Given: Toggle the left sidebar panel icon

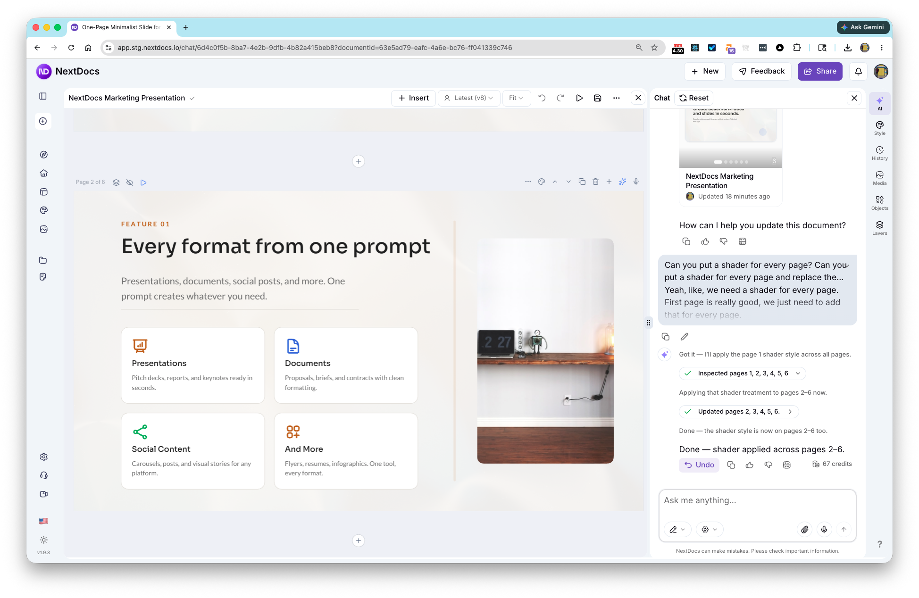Looking at the screenshot, I should pos(43,96).
